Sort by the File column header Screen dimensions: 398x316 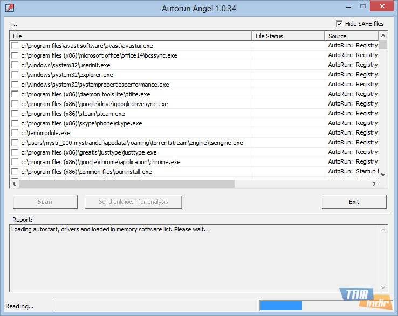point(131,36)
